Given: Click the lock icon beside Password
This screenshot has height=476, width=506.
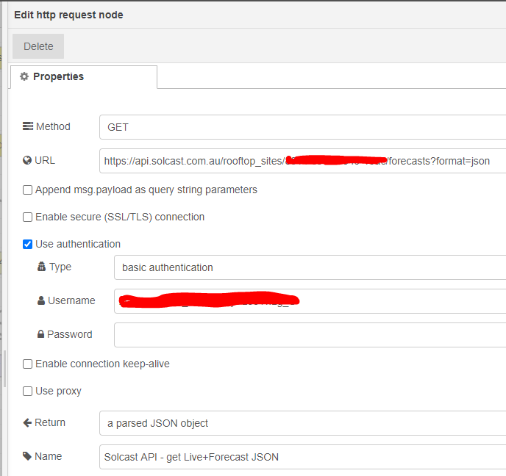Looking at the screenshot, I should coord(41,334).
